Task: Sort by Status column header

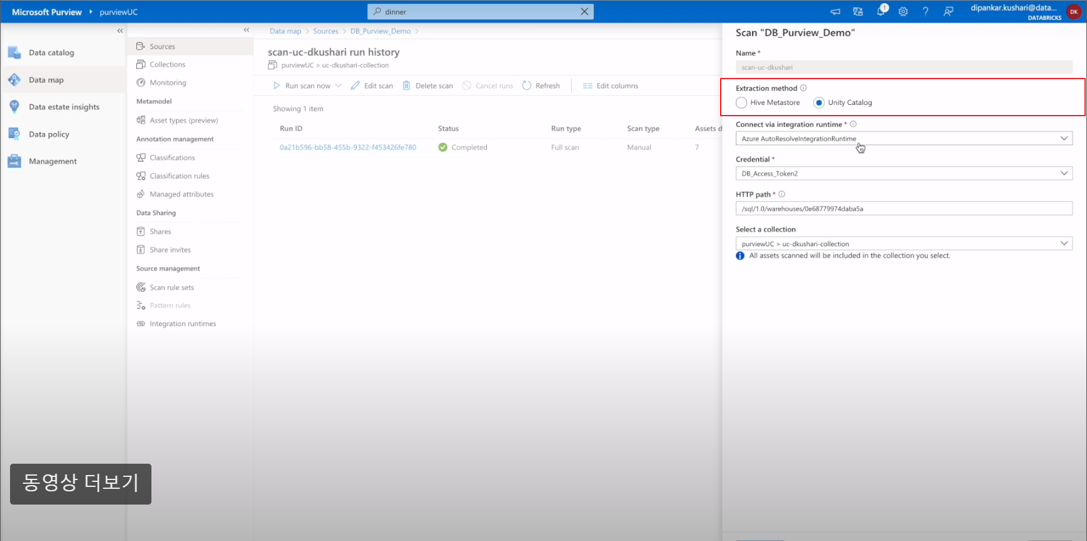Action: [448, 128]
